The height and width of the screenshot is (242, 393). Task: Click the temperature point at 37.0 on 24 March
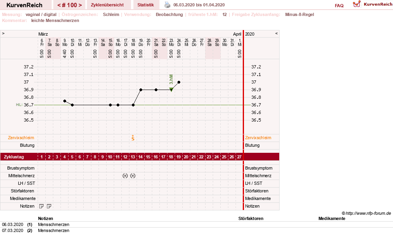coord(179,82)
